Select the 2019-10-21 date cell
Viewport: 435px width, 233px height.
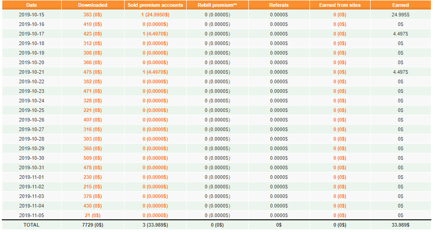click(31, 72)
